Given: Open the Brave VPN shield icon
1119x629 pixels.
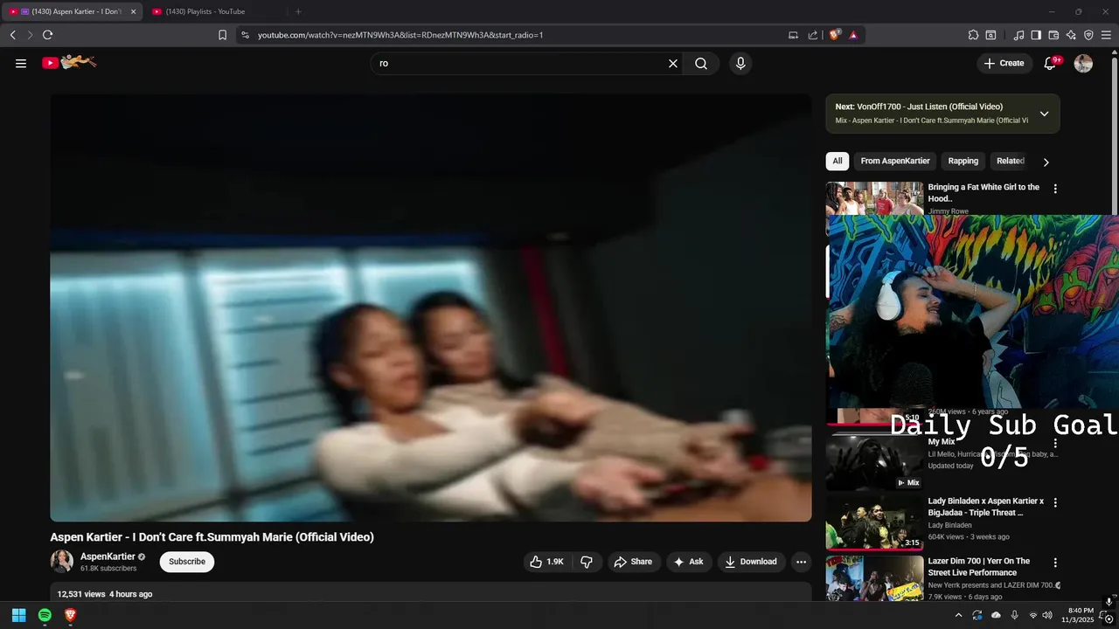Looking at the screenshot, I should [x=1088, y=35].
